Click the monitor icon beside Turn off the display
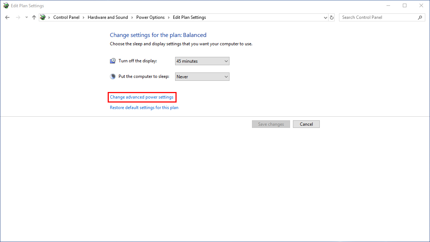Viewport: 430px width, 242px height. [x=113, y=61]
